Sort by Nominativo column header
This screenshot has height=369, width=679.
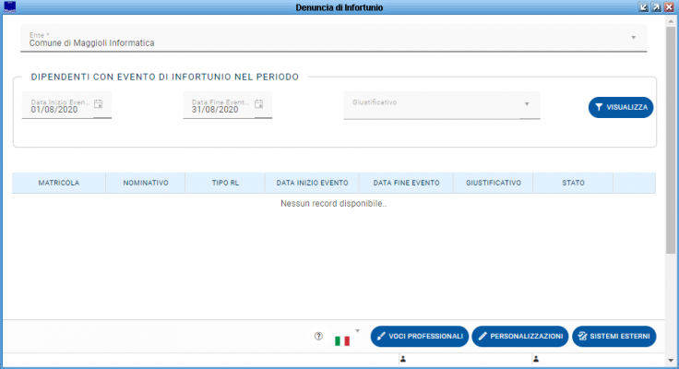coord(146,183)
